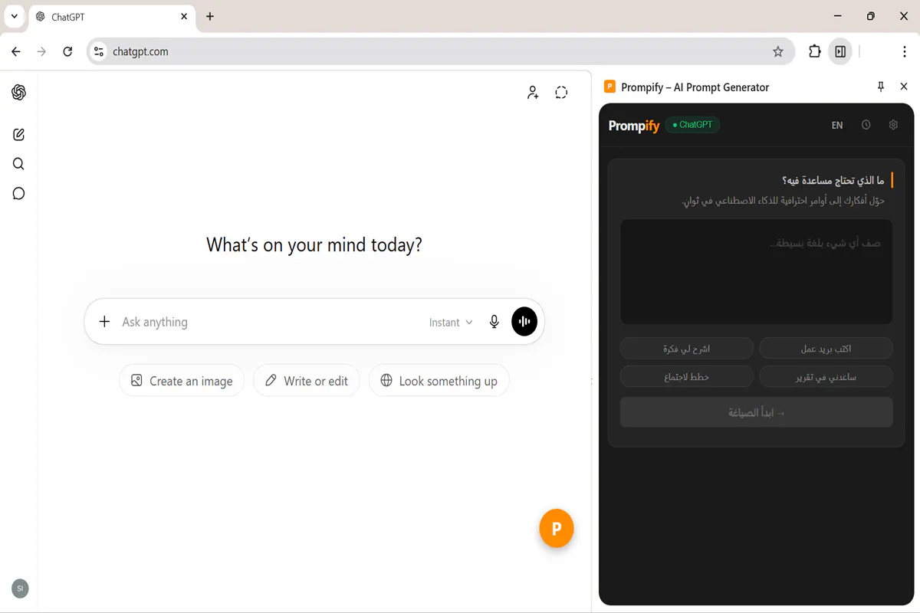920x613 pixels.
Task: Toggle temporary chat dashed circle icon
Action: (561, 93)
